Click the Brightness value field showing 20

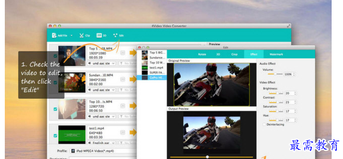[x=289, y=93]
